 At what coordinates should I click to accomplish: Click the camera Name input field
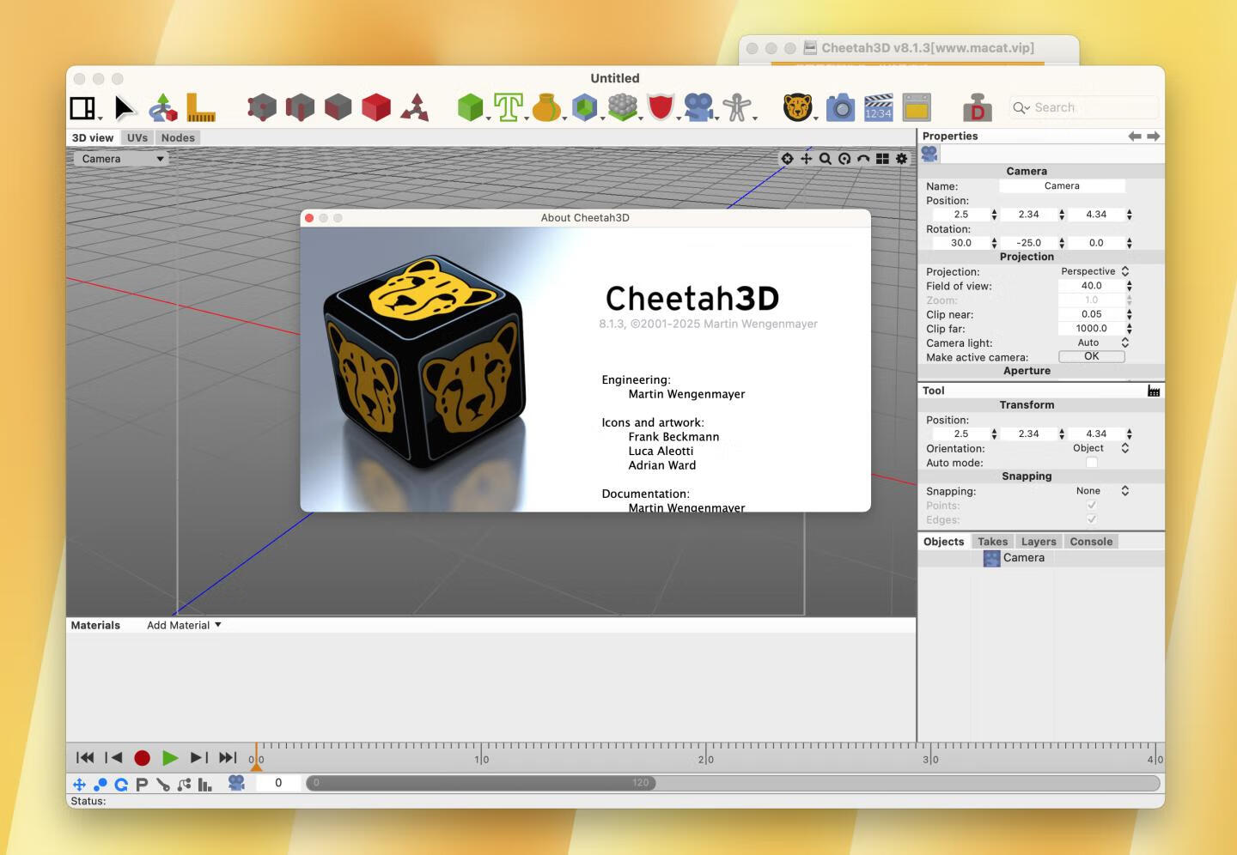click(x=1062, y=185)
